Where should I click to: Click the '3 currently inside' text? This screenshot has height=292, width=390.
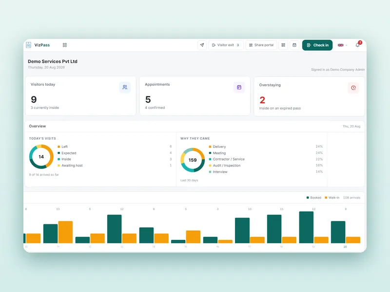(x=45, y=108)
